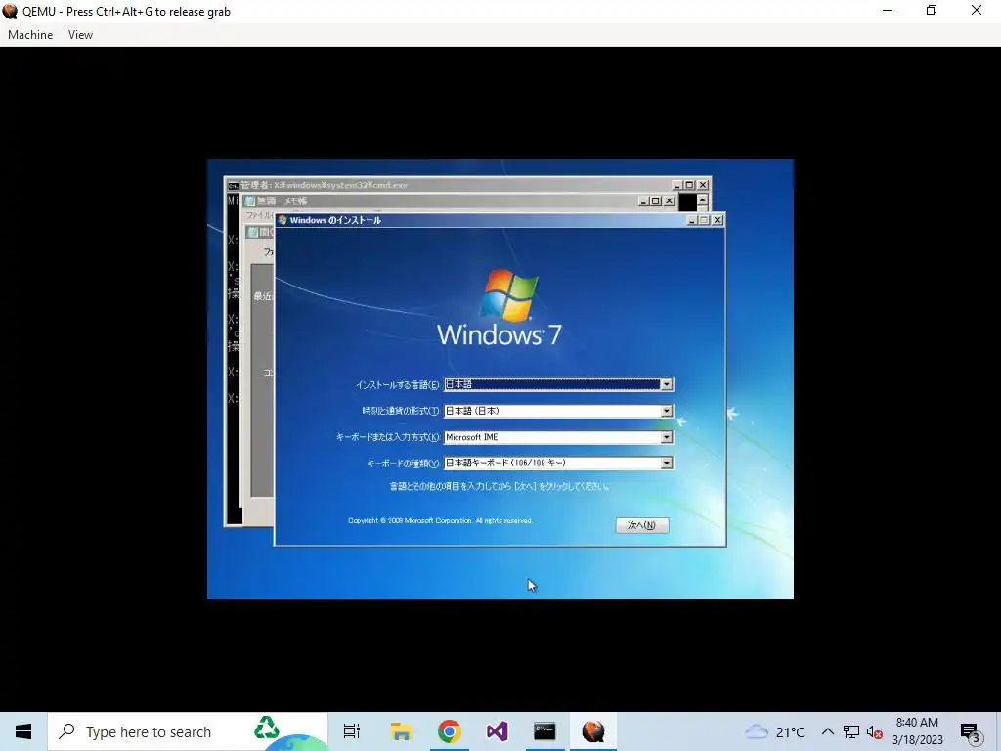
Task: Expand the time and currency format dropdown arrow
Action: click(666, 411)
